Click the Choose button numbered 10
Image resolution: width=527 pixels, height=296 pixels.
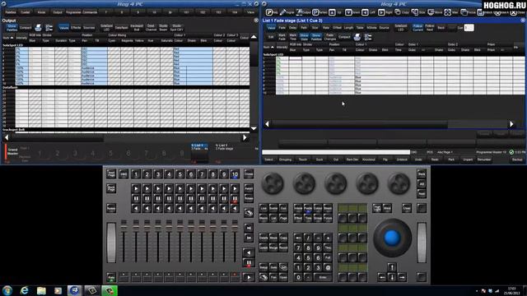(x=235, y=174)
